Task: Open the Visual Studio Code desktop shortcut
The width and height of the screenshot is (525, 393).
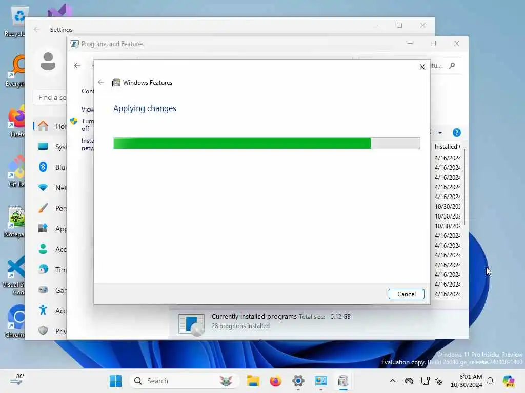Action: [x=14, y=275]
